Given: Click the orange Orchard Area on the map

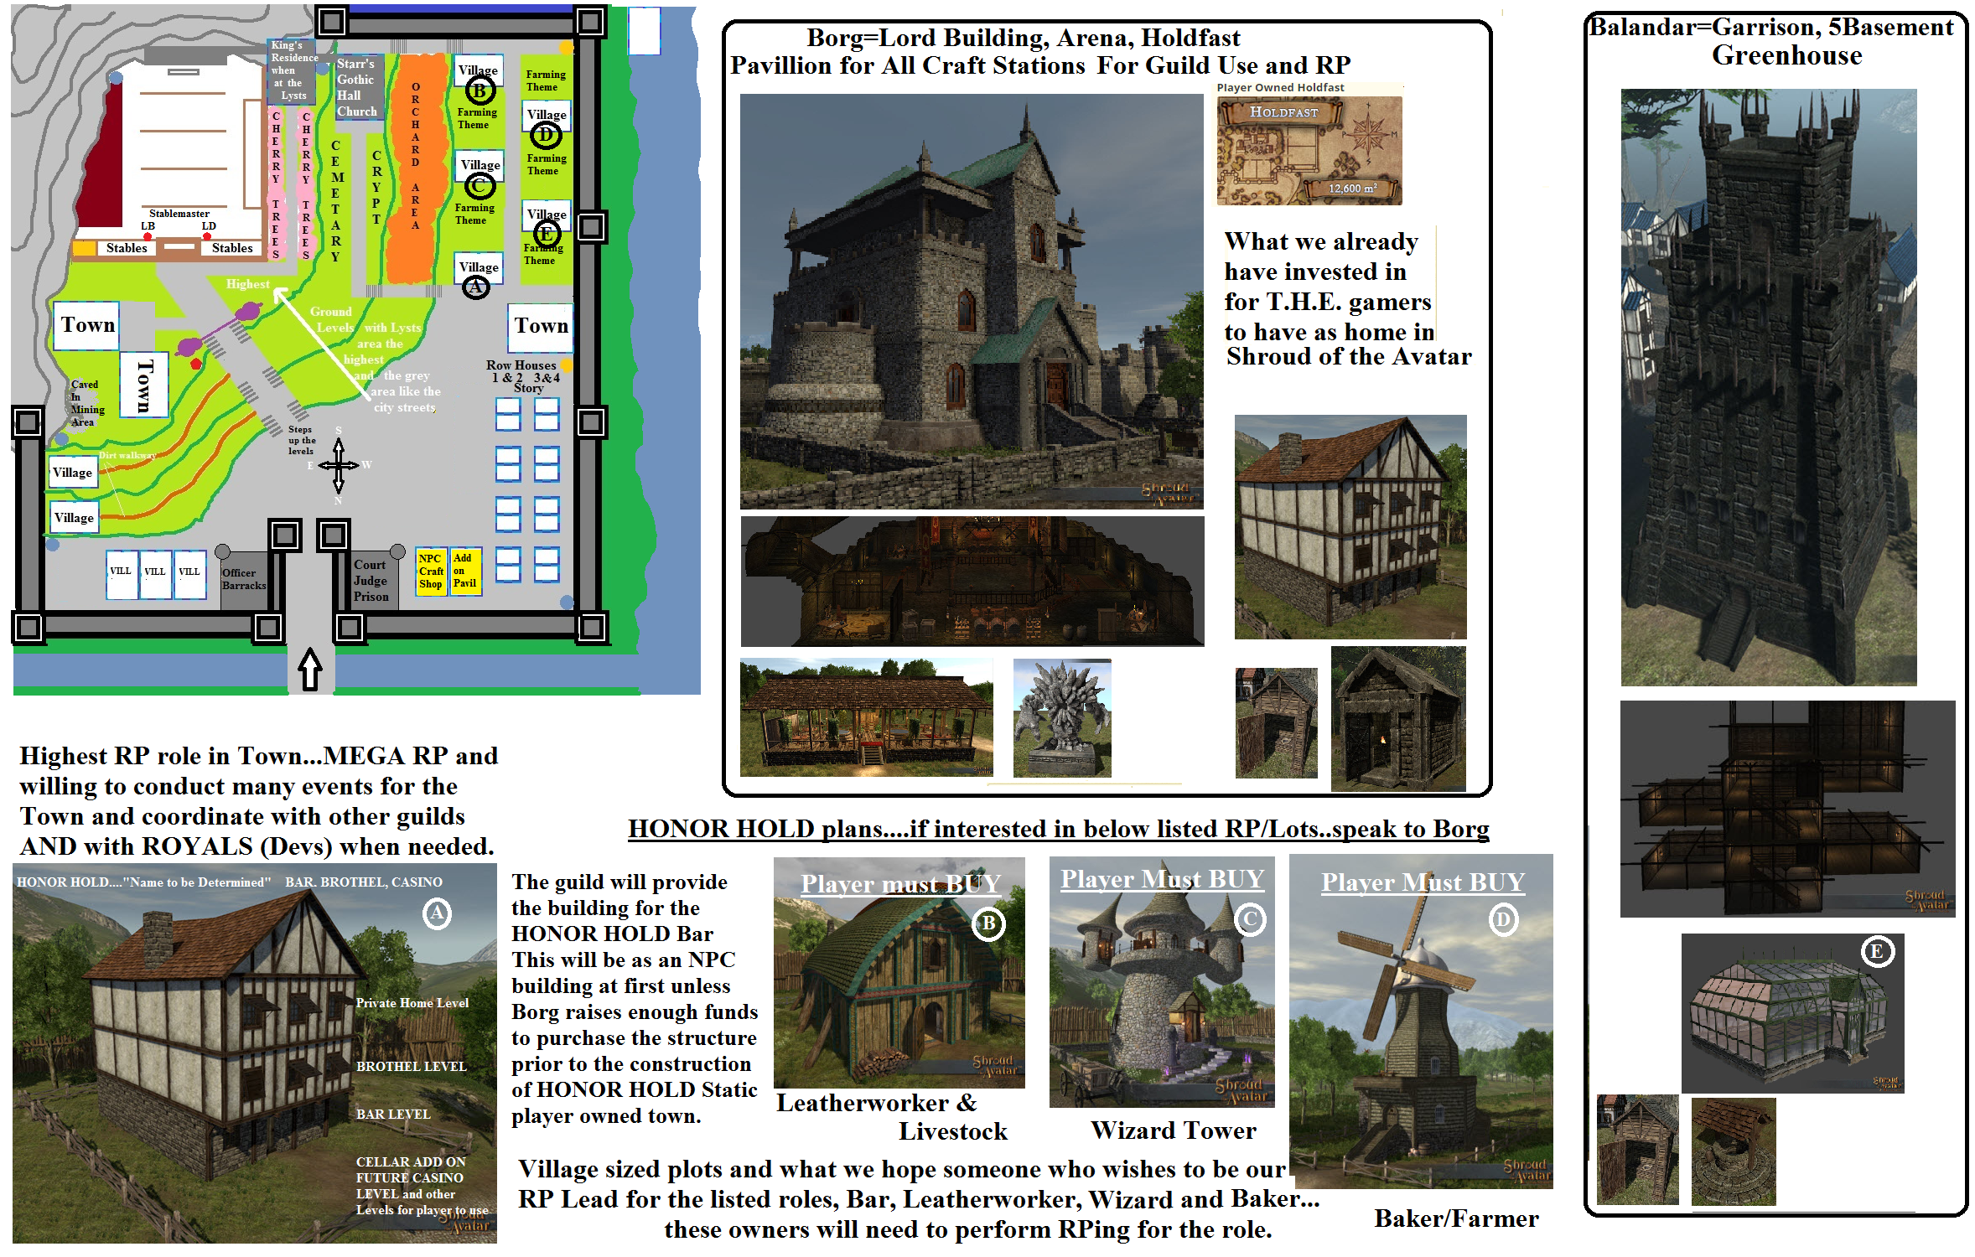Looking at the screenshot, I should (415, 168).
